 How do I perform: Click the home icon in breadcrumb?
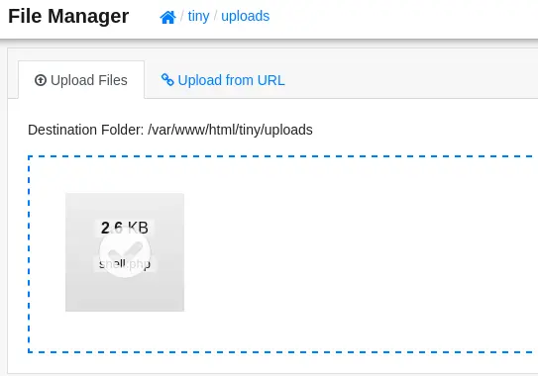pyautogui.click(x=167, y=17)
